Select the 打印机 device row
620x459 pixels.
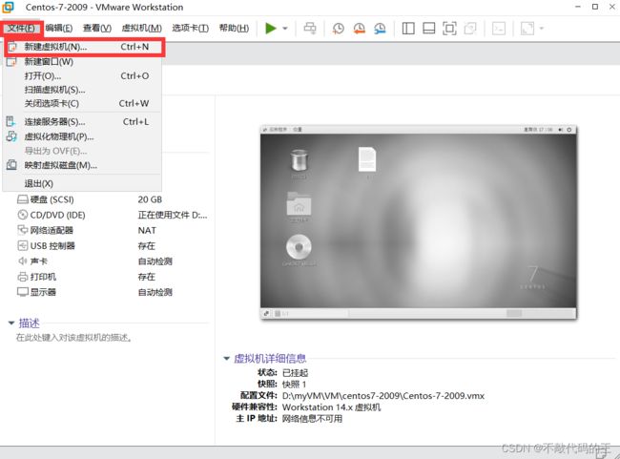[112, 277]
